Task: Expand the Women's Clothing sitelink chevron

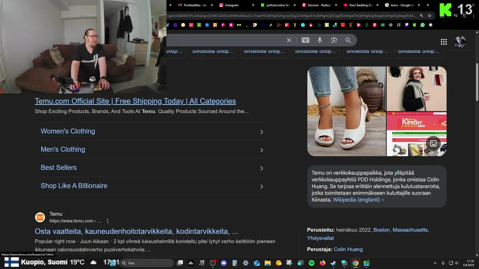Action: click(262, 132)
